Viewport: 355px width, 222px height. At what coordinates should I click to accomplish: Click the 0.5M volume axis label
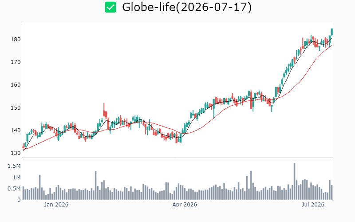pyautogui.click(x=14, y=188)
